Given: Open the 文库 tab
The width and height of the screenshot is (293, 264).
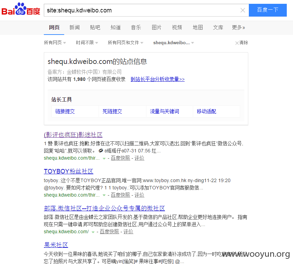Looking at the screenshot, I should click(218, 28).
